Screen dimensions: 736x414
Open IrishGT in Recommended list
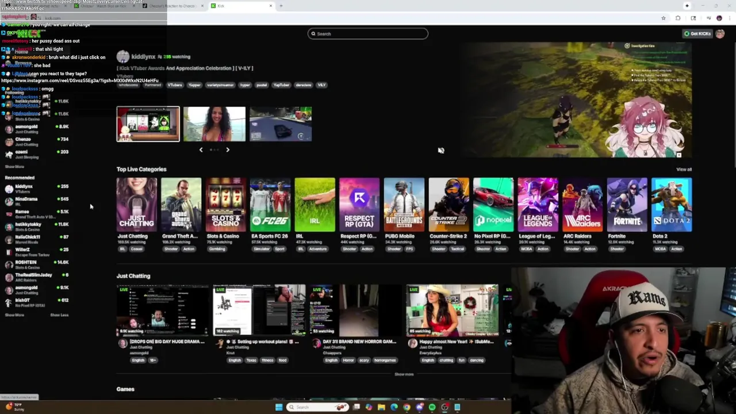[x=37, y=302]
